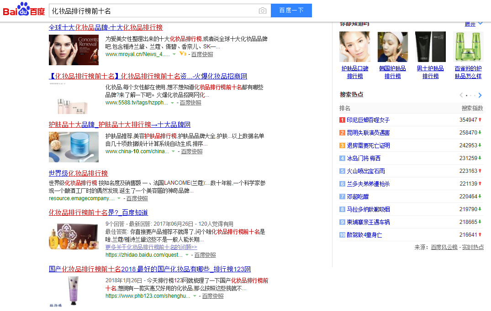Open the 世界级化妆品排行榜 result
This screenshot has height=311, width=491.
click(x=78, y=173)
